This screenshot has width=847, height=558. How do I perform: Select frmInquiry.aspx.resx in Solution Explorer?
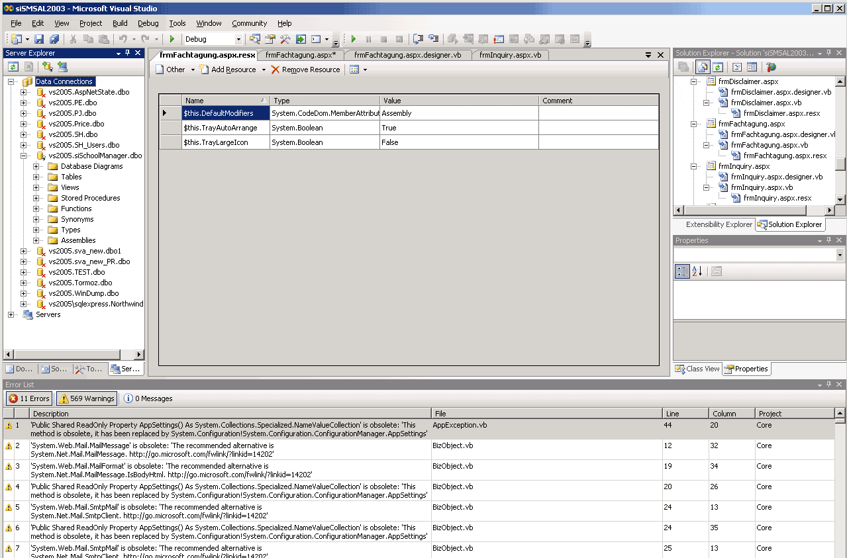coord(777,198)
